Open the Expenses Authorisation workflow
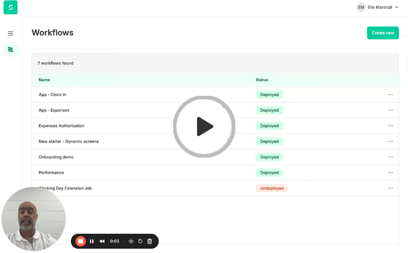Image resolution: width=408 pixels, height=253 pixels. click(x=61, y=126)
